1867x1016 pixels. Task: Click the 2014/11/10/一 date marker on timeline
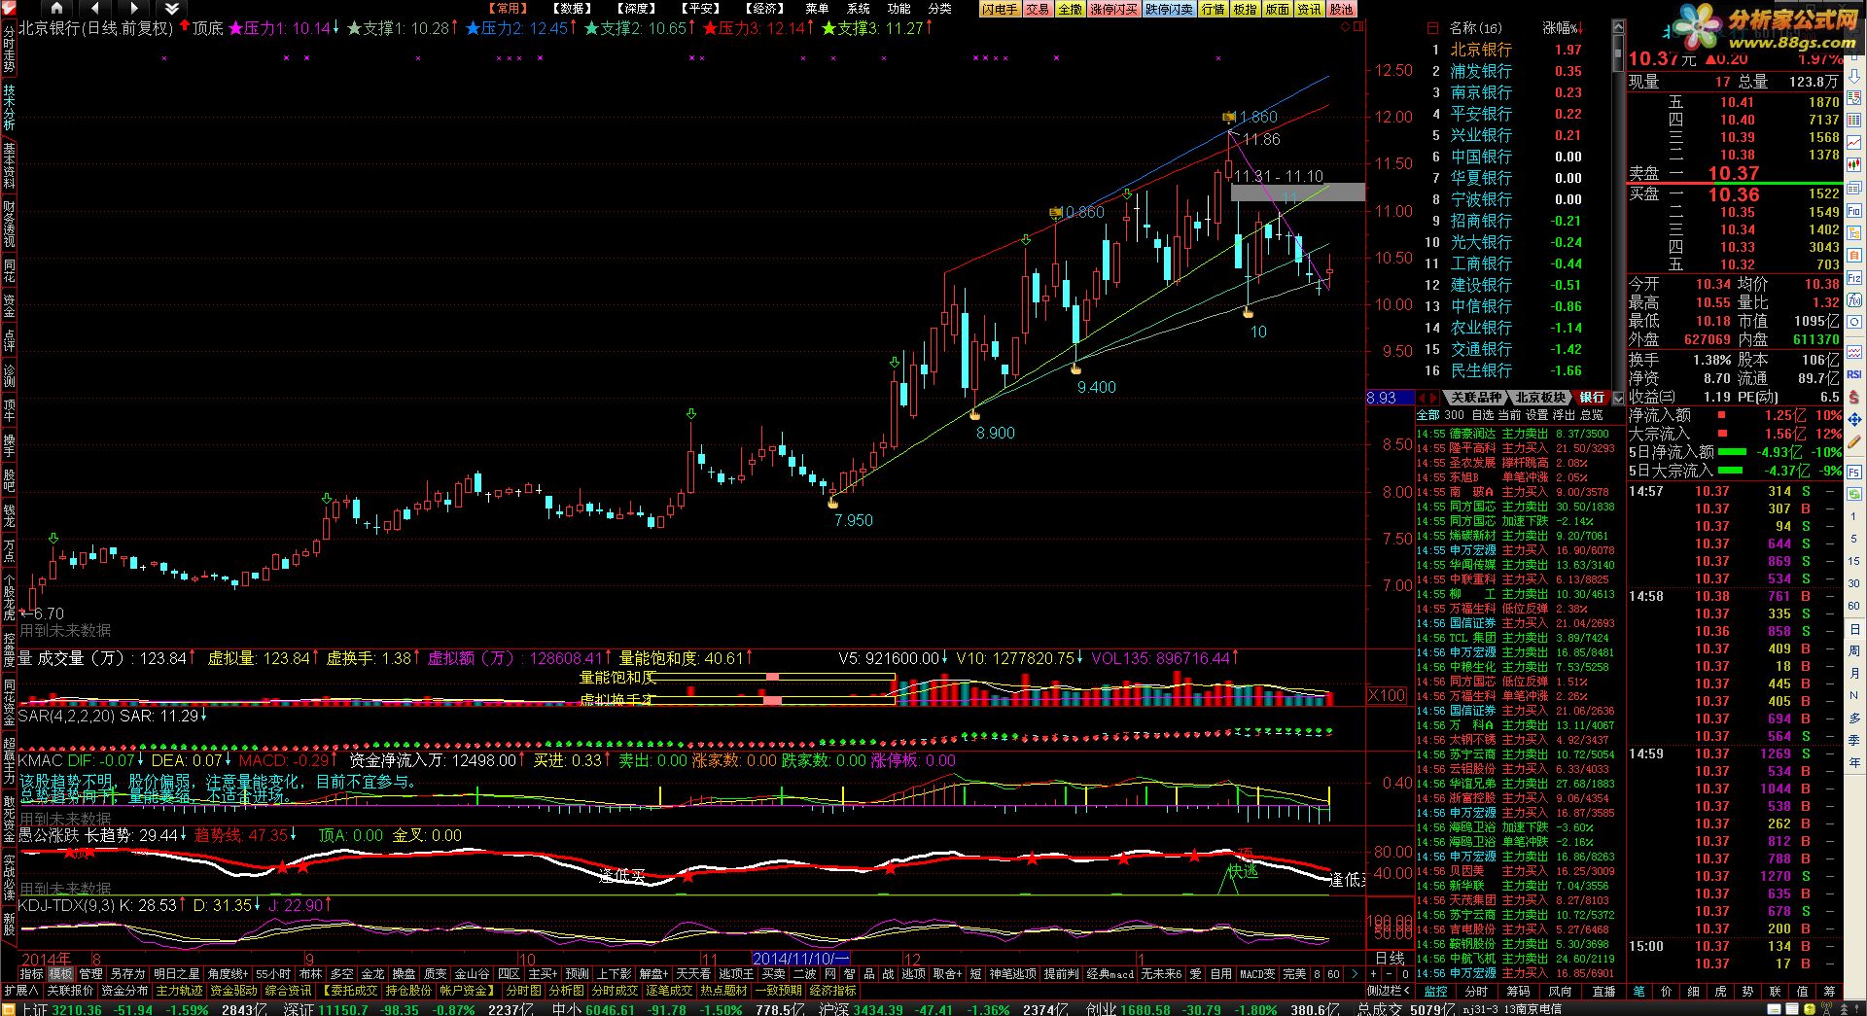click(x=801, y=959)
